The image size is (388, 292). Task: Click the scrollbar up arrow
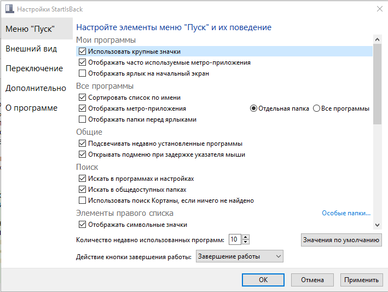[x=377, y=39]
